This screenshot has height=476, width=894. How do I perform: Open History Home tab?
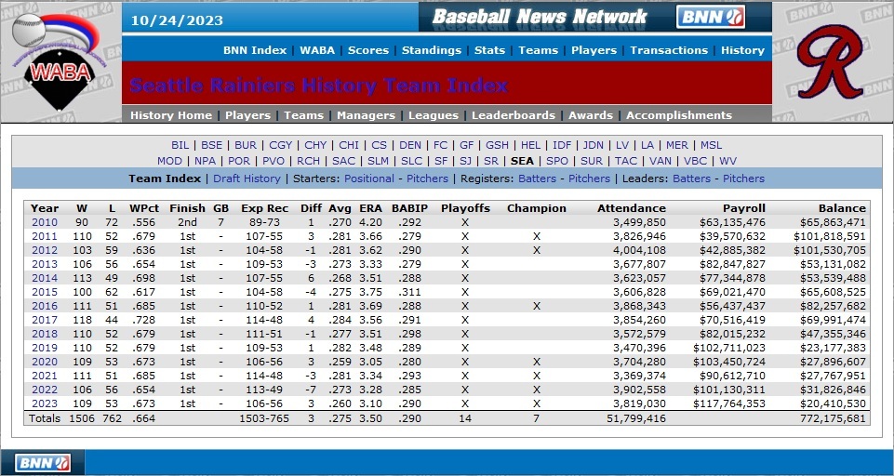[x=170, y=115]
